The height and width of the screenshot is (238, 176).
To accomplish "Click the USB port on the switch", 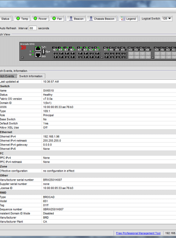I will click(43, 52).
